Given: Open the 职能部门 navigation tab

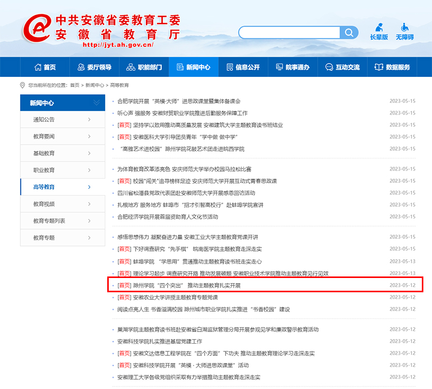Looking at the screenshot, I should [x=144, y=67].
